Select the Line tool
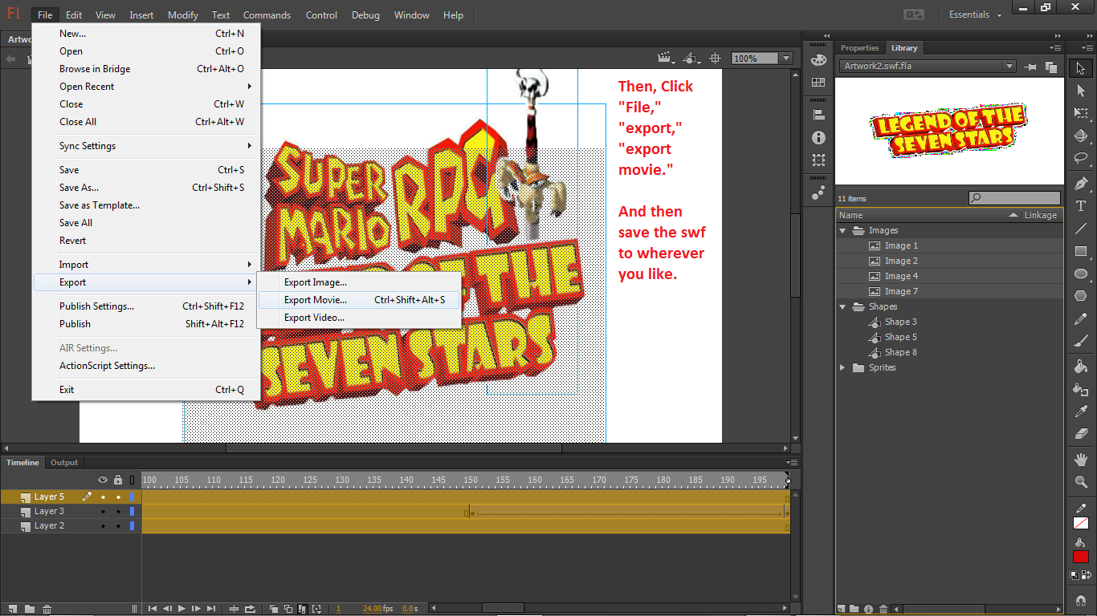This screenshot has height=616, width=1097. (x=1081, y=229)
